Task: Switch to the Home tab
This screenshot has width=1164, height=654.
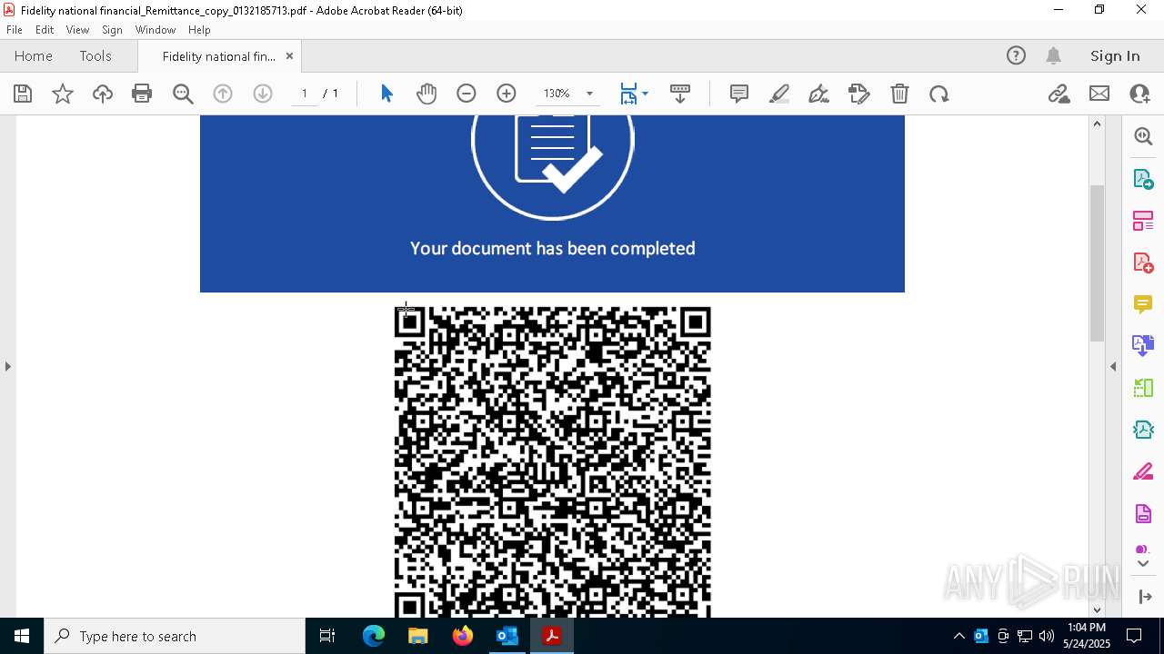Action: point(34,55)
